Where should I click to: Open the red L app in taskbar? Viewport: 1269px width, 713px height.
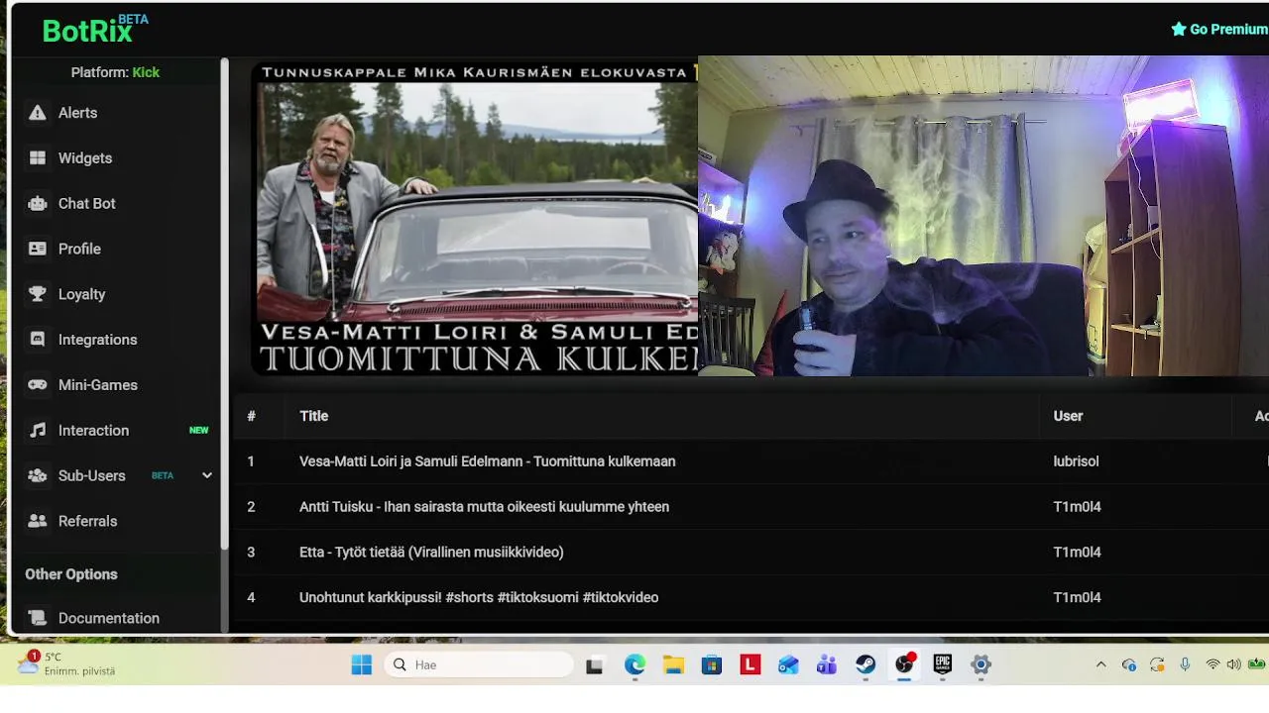(x=750, y=665)
